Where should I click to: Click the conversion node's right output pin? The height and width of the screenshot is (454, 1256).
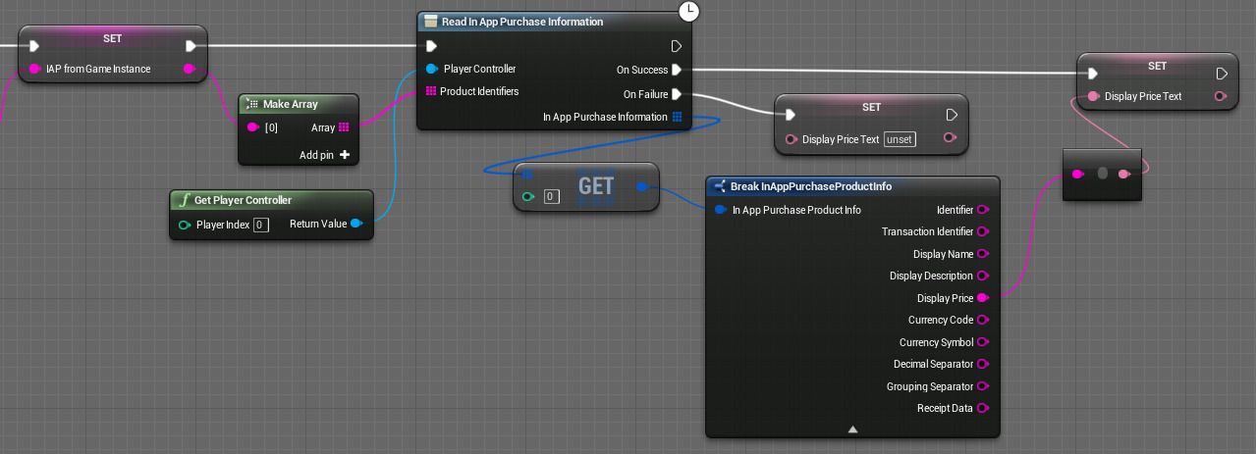click(1124, 174)
